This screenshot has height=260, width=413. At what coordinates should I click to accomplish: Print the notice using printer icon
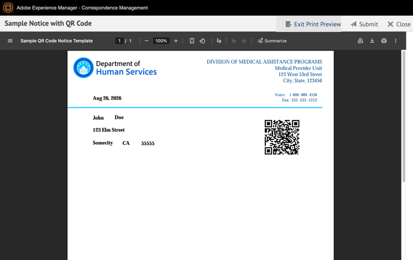point(384,41)
